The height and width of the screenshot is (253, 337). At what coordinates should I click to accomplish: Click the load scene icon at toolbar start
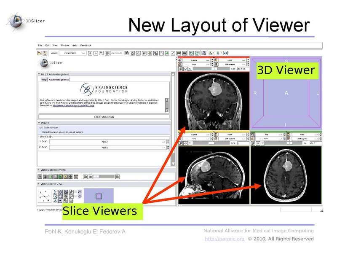click(39, 53)
